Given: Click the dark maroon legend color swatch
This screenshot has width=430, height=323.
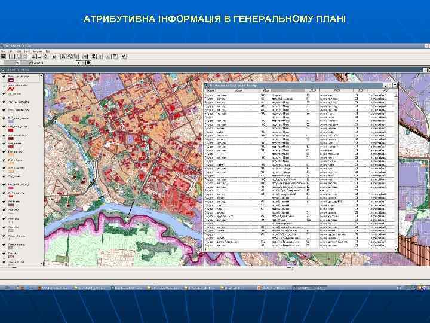Looking at the screenshot, I should click(x=11, y=138).
